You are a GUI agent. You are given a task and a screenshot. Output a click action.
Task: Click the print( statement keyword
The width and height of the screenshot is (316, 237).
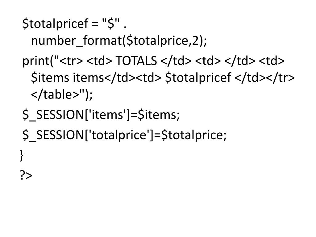38,61
